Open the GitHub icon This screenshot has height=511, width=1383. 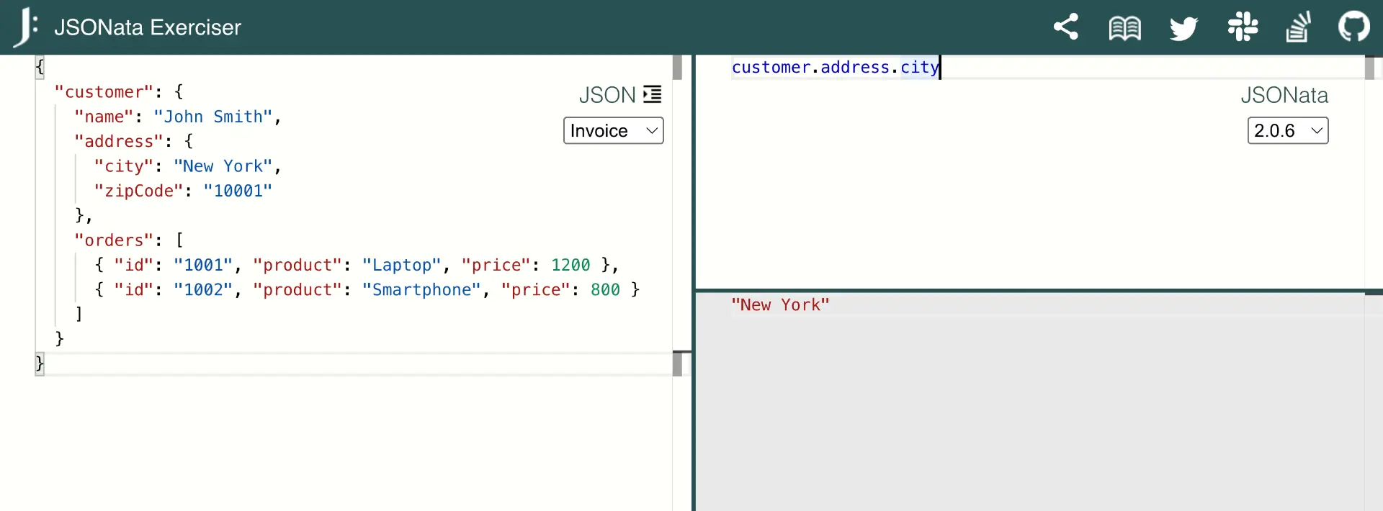(x=1354, y=27)
